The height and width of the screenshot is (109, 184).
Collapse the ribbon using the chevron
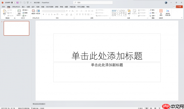pyautogui.click(x=182, y=18)
